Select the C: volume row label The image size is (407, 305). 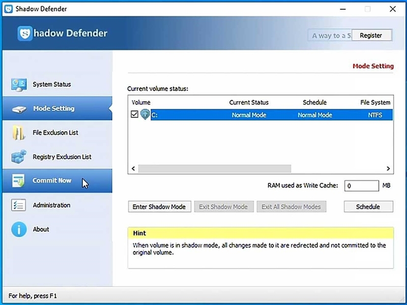pyautogui.click(x=155, y=115)
